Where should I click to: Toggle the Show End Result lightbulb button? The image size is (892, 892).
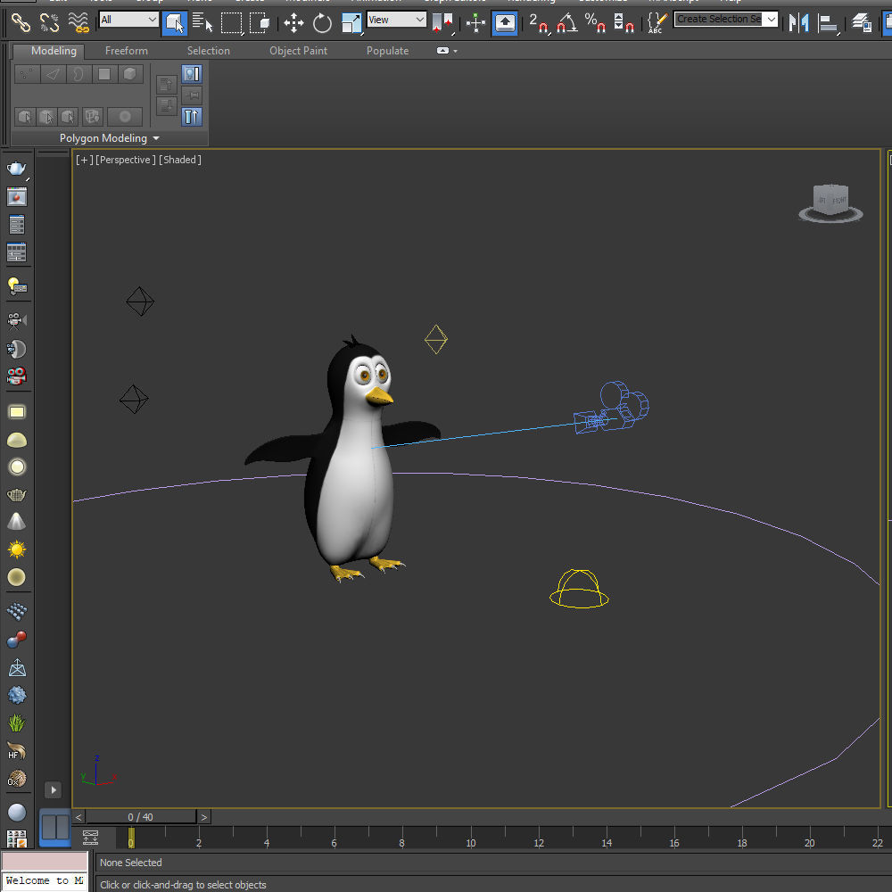click(x=192, y=74)
